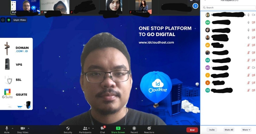Select thumbnail of woman in black hijab
256x134 pixels.
pos(114,7)
